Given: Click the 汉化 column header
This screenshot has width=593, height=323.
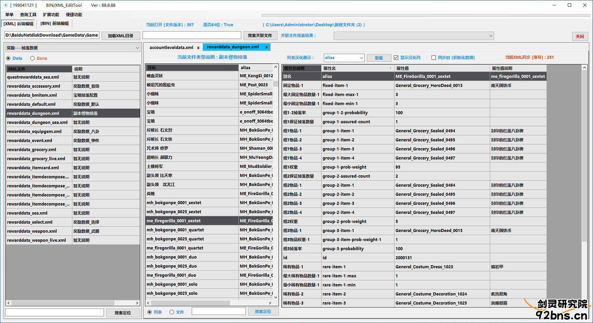Looking at the screenshot, I should point(192,67).
